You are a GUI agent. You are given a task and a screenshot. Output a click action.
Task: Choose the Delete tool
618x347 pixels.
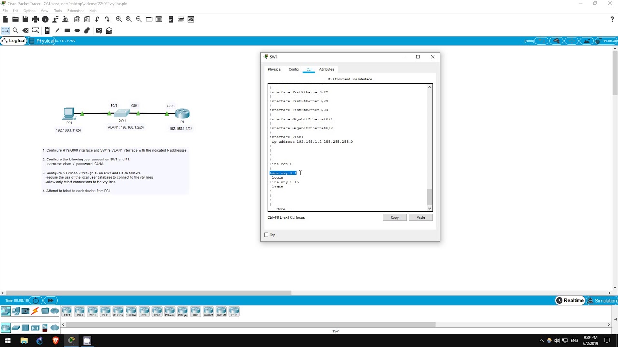pyautogui.click(x=26, y=30)
